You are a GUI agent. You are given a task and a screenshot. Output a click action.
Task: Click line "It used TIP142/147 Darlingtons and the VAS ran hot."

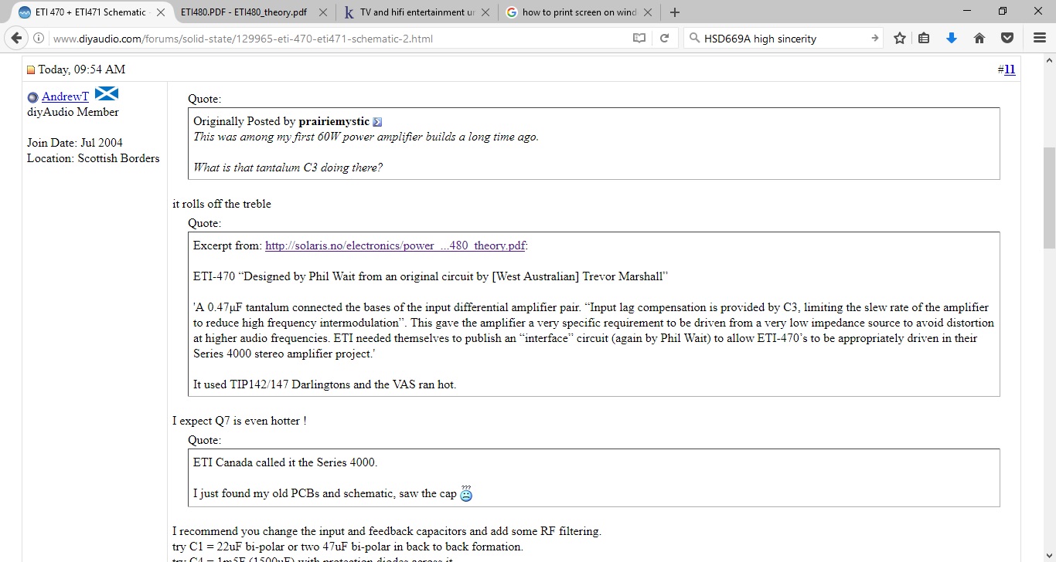(325, 384)
